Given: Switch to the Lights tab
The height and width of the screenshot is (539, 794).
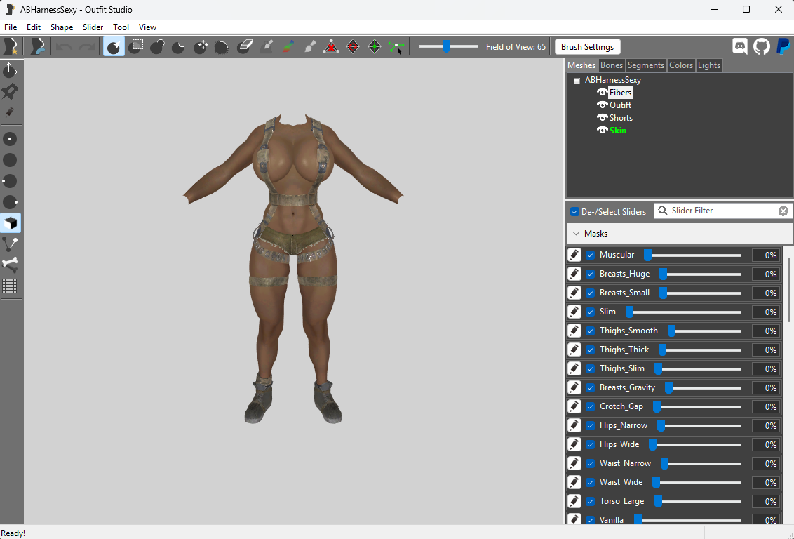Looking at the screenshot, I should coord(709,65).
